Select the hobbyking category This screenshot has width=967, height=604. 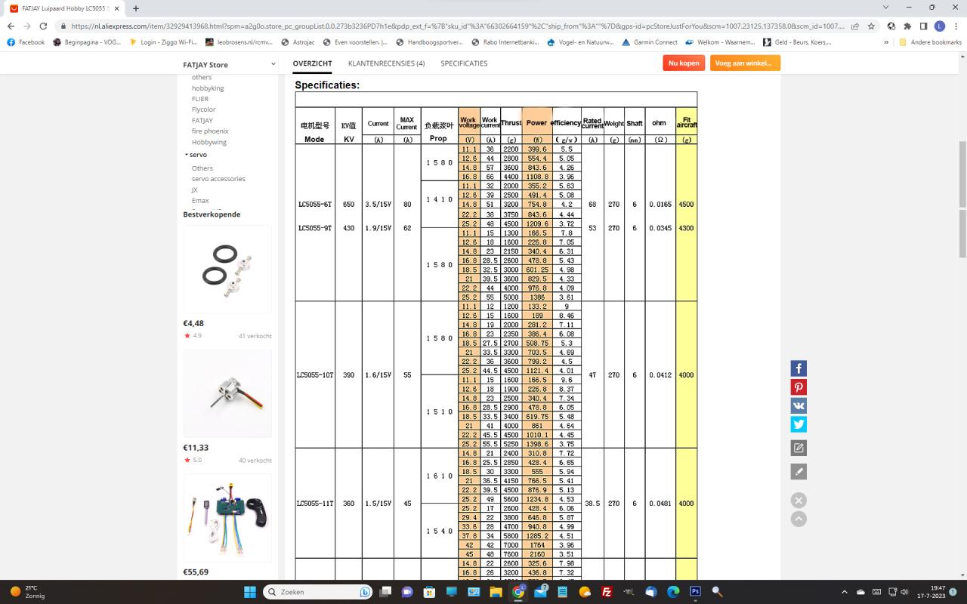(208, 88)
